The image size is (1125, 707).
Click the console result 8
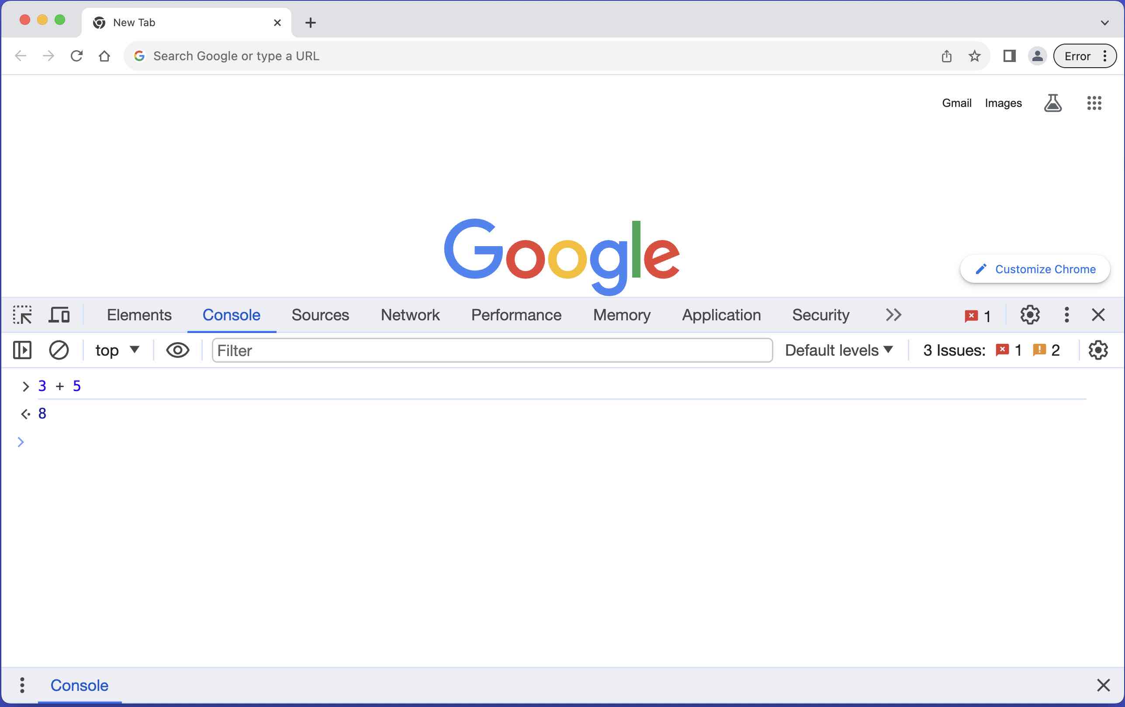coord(42,413)
